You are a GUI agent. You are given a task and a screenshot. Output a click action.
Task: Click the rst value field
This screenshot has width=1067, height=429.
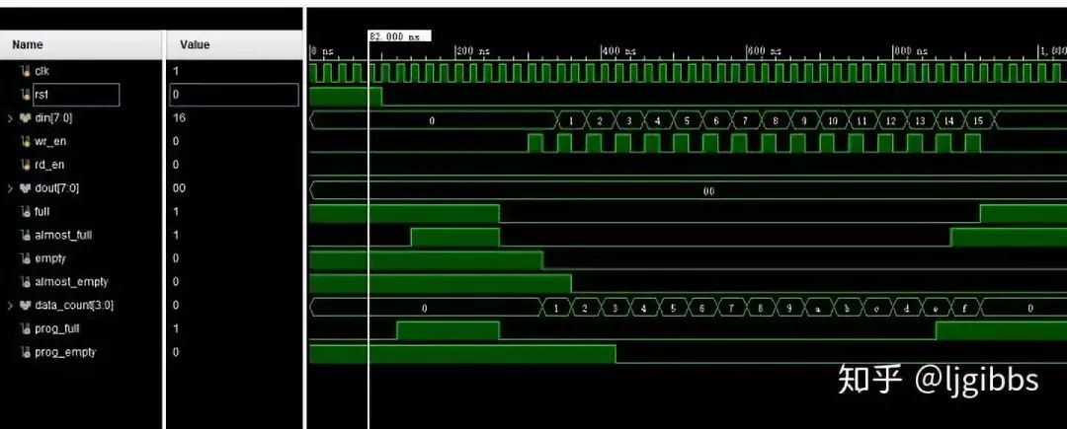click(x=232, y=95)
